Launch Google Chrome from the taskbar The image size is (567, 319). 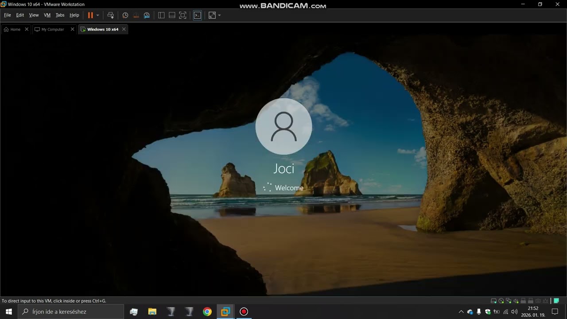pyautogui.click(x=207, y=311)
